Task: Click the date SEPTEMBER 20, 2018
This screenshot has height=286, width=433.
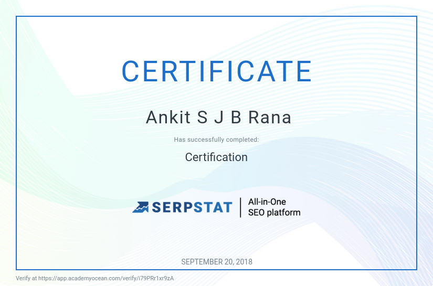Action: tap(217, 262)
